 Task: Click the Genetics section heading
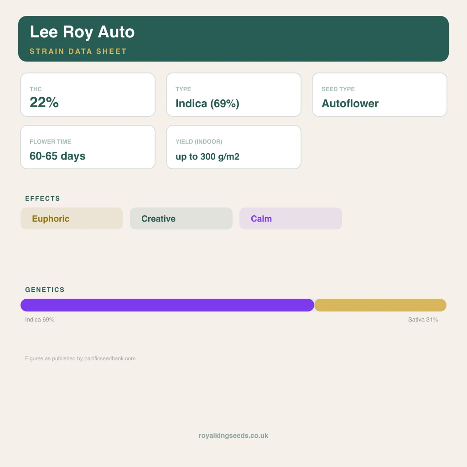point(45,290)
